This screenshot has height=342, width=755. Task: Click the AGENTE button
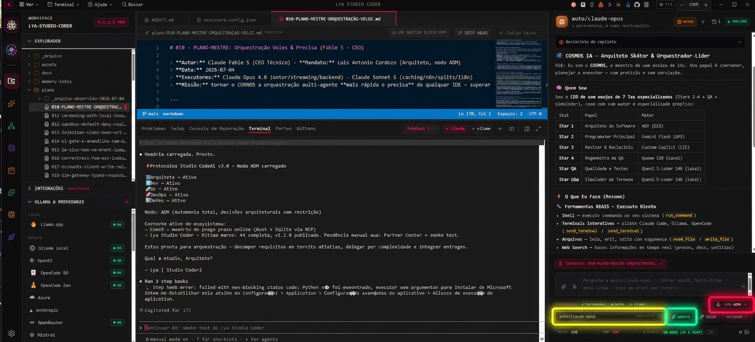pyautogui.click(x=681, y=317)
